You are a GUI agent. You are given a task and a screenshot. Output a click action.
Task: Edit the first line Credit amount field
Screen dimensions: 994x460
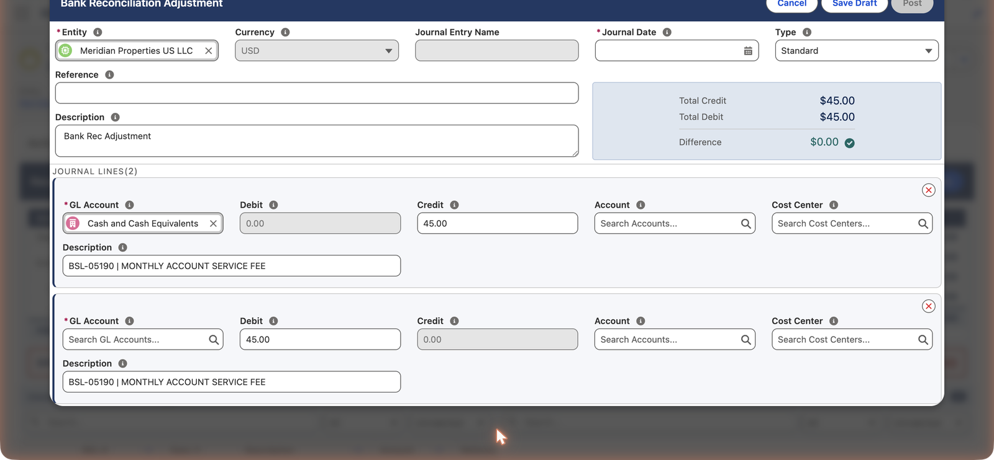click(497, 224)
